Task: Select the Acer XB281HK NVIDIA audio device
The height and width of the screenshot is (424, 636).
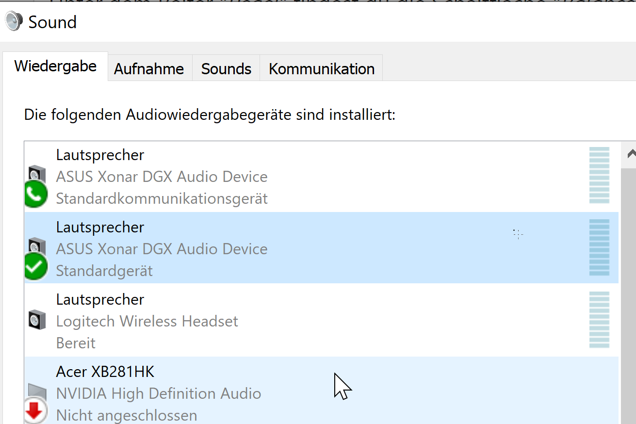Action: point(291,393)
